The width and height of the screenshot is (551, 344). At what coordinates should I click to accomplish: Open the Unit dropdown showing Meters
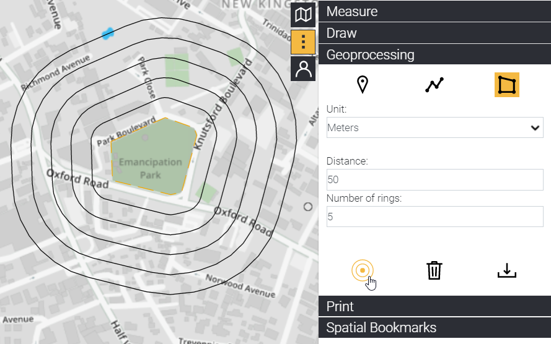point(434,127)
